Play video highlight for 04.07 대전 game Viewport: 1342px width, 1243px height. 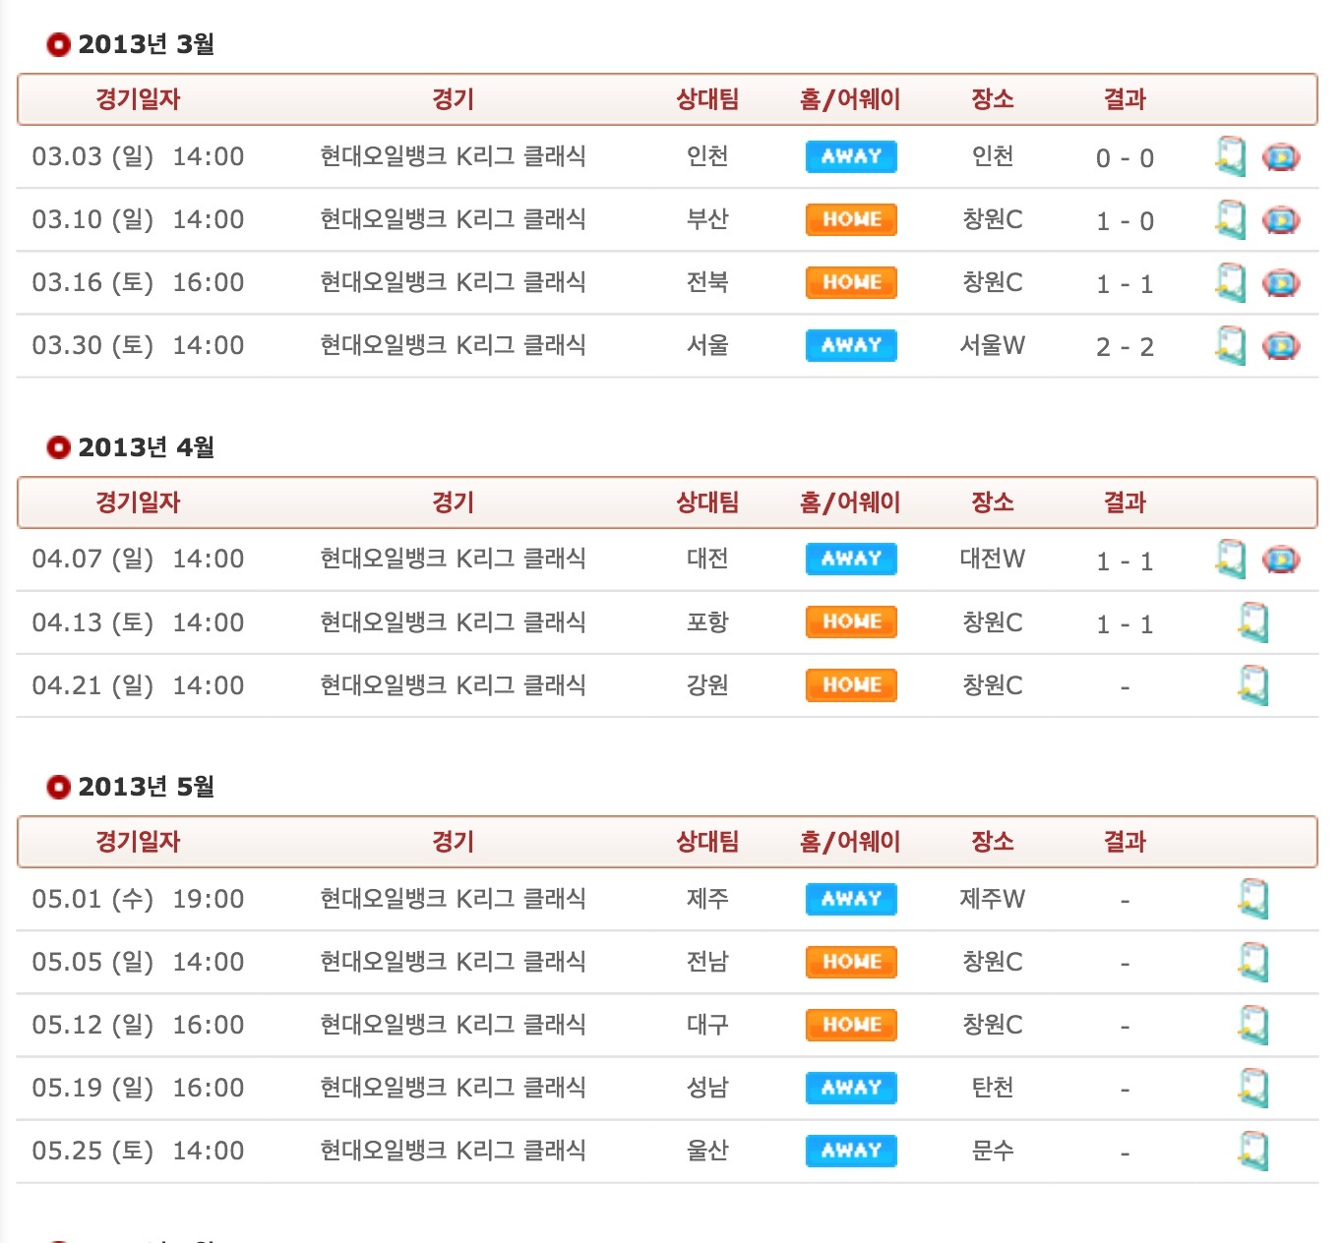[x=1280, y=560]
